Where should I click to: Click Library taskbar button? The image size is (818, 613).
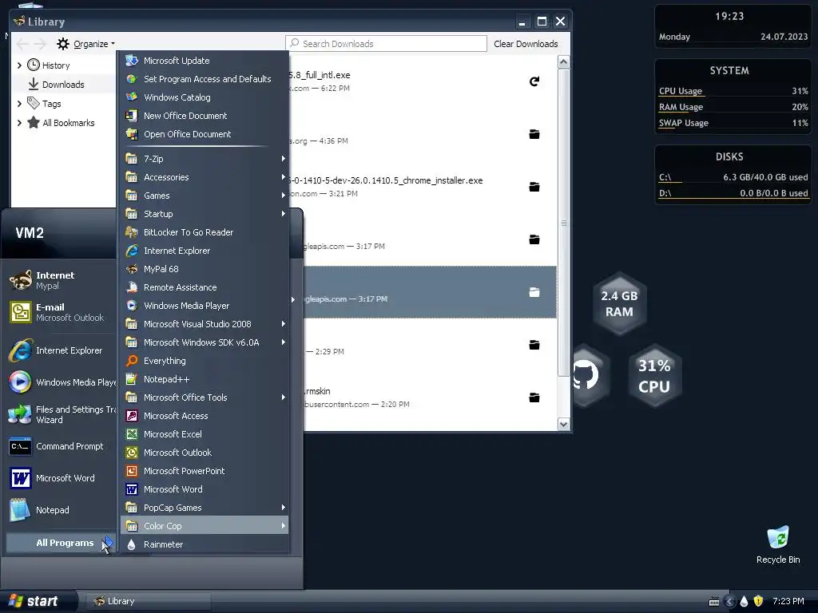pyautogui.click(x=148, y=601)
